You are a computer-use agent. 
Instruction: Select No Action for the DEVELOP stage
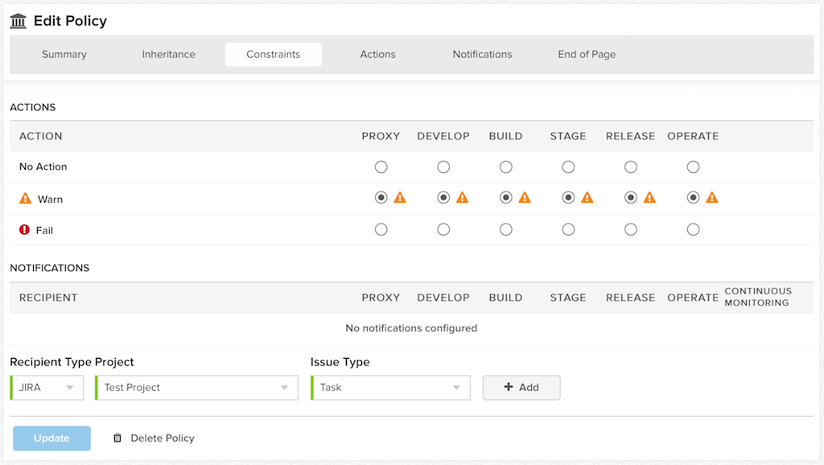click(443, 167)
